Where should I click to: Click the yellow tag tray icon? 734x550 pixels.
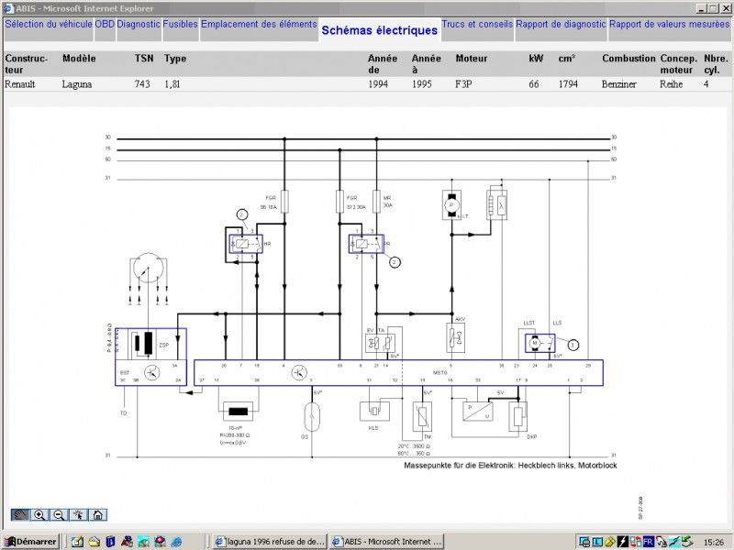coord(610,542)
